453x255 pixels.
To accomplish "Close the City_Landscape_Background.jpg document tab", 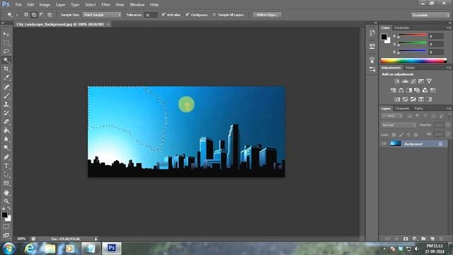I will pos(108,24).
